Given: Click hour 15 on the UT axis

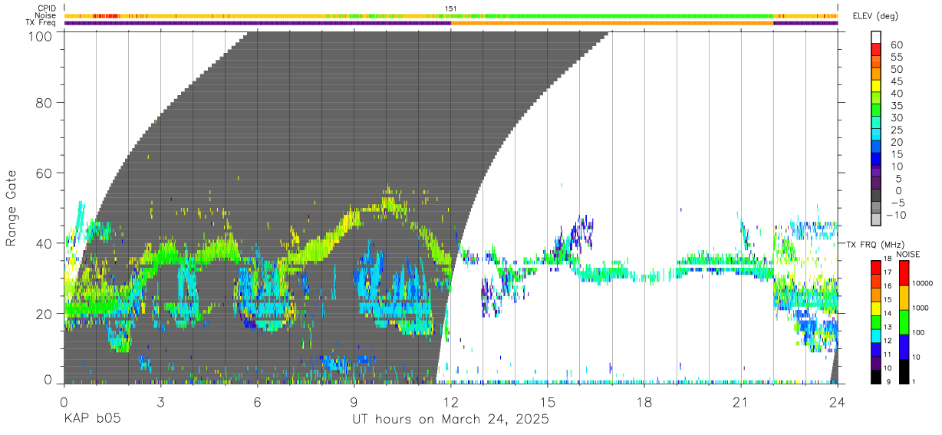Looking at the screenshot, I should click(548, 401).
